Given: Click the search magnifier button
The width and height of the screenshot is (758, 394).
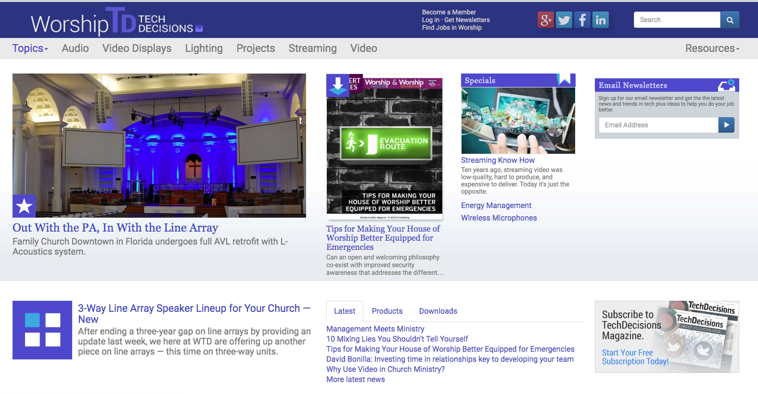Looking at the screenshot, I should (x=730, y=20).
